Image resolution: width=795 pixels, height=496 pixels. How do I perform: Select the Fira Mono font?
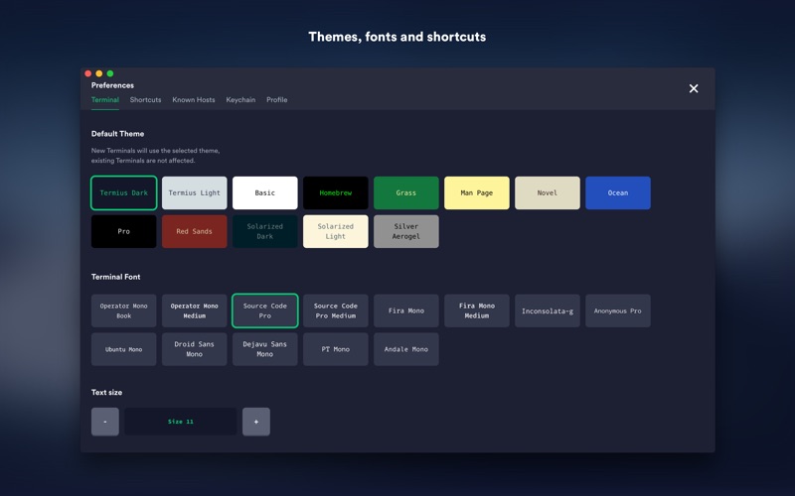[x=406, y=310]
